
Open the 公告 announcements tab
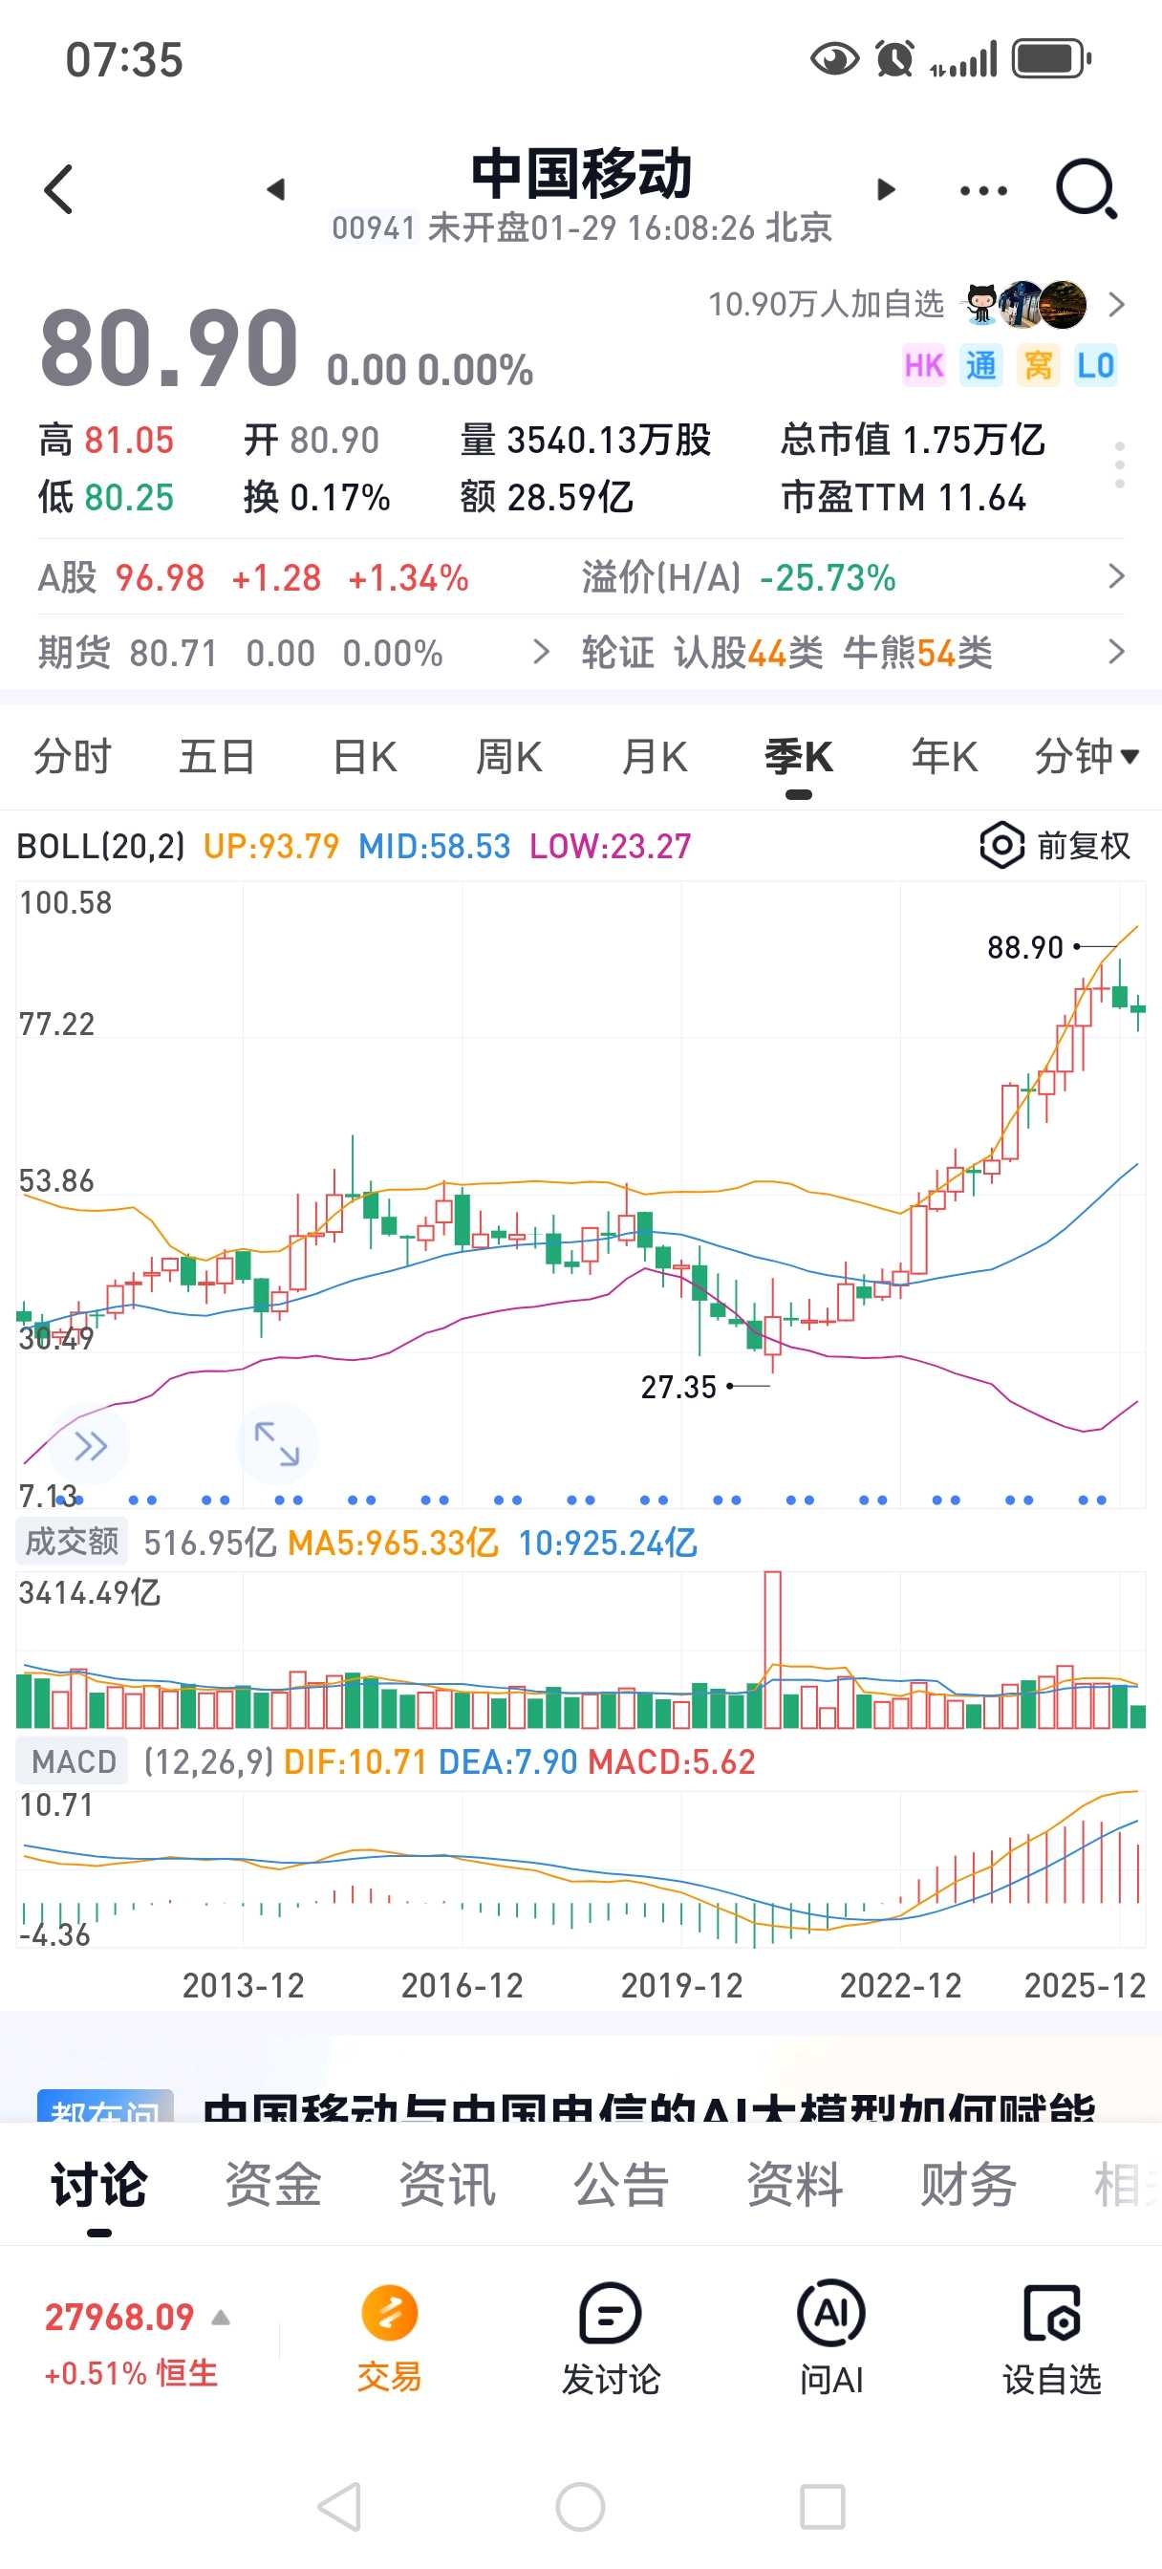pos(620,2184)
